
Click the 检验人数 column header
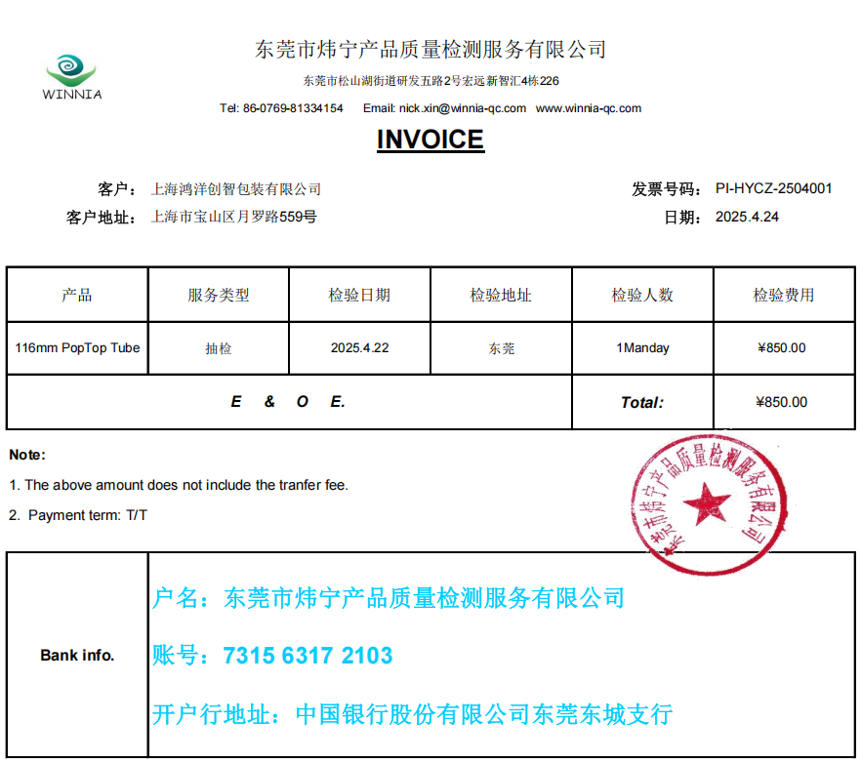click(642, 295)
